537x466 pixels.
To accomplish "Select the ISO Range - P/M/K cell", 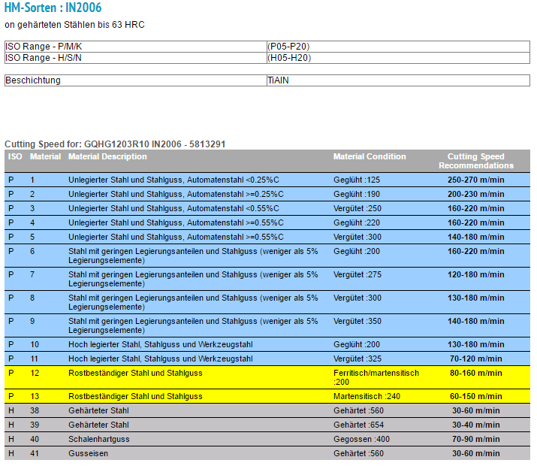I will click(136, 47).
